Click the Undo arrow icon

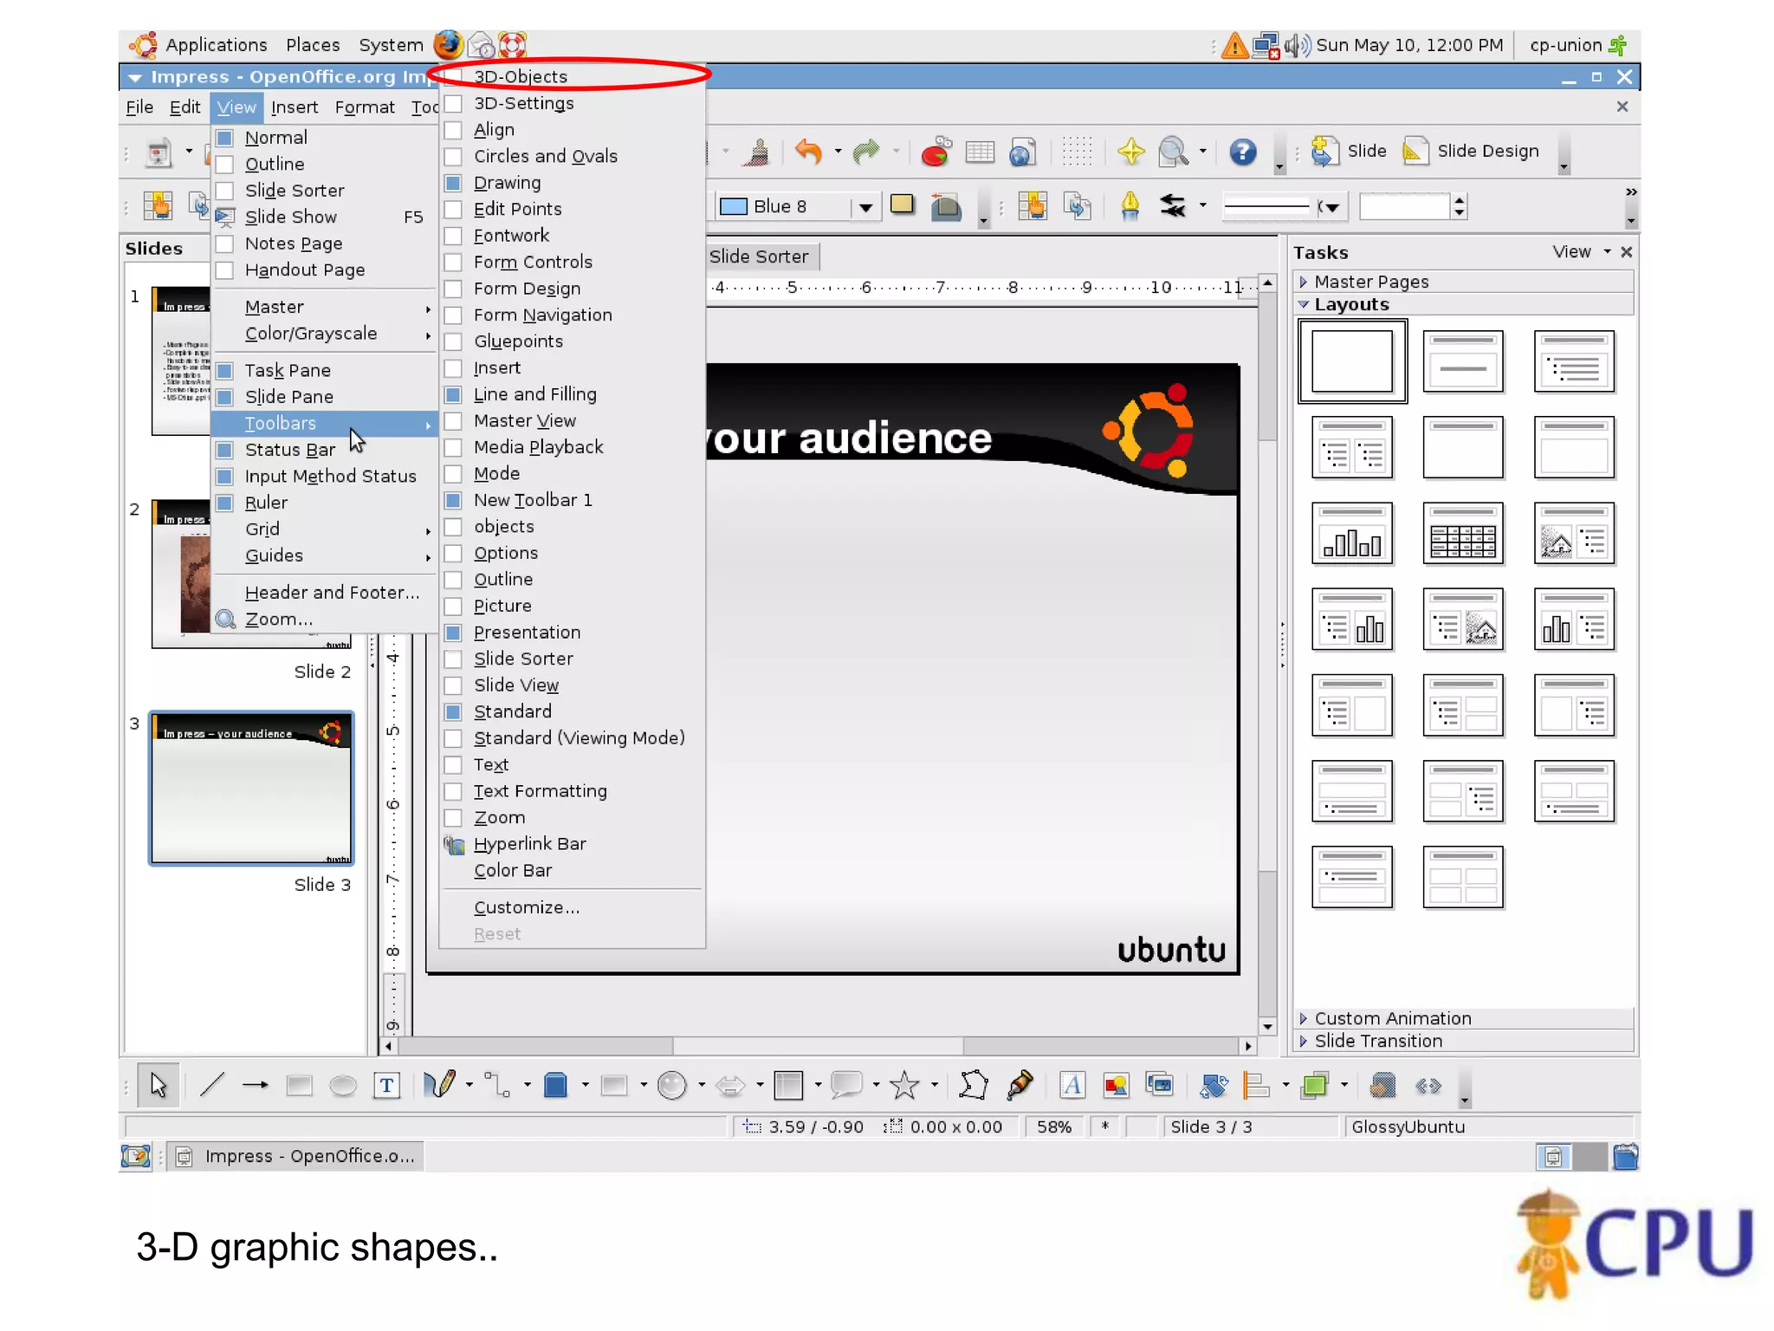(807, 152)
